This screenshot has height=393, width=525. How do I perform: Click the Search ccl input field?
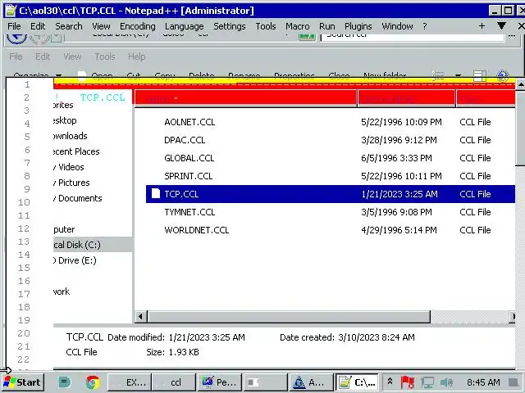click(412, 38)
